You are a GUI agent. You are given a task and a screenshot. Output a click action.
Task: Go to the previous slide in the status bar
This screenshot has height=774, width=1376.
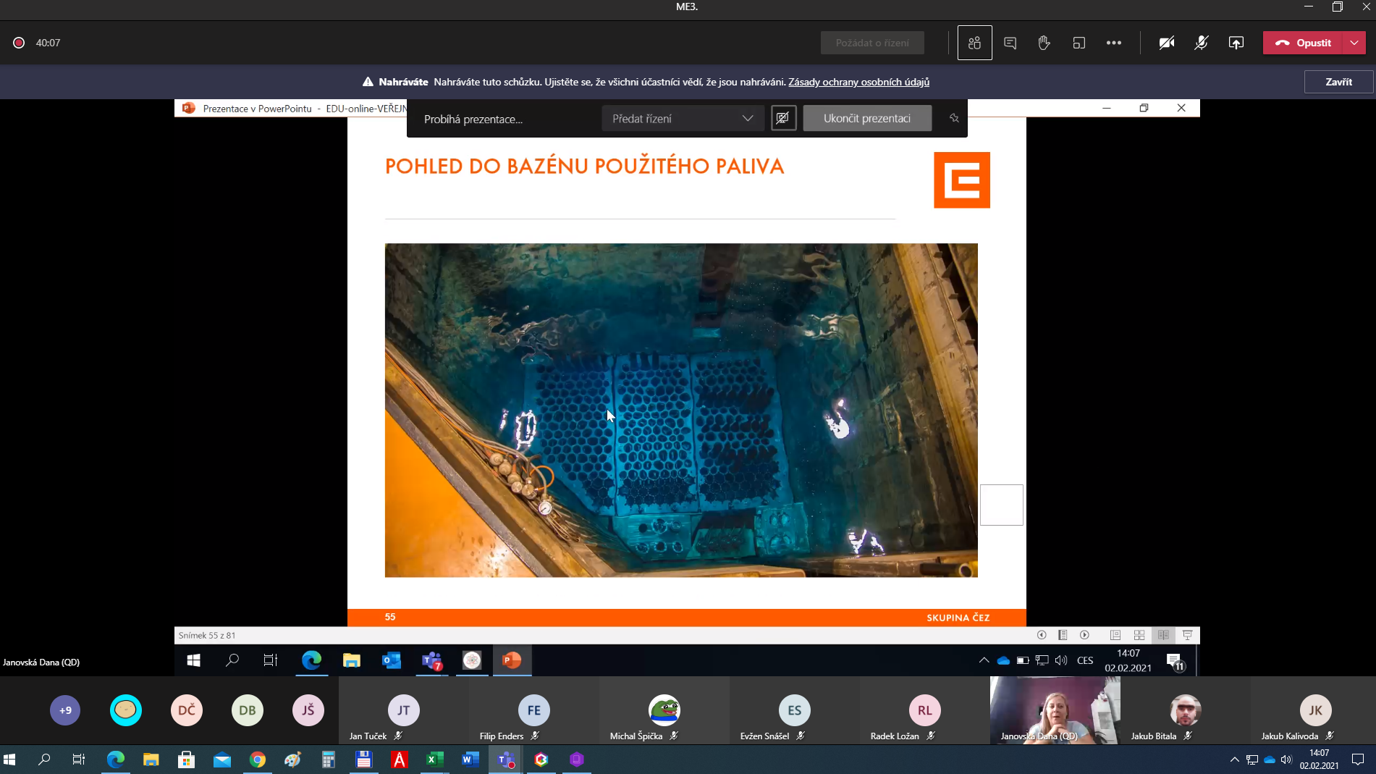click(x=1042, y=635)
